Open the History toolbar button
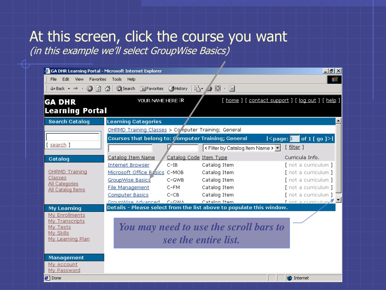This screenshot has width=386, height=290. 178,88
